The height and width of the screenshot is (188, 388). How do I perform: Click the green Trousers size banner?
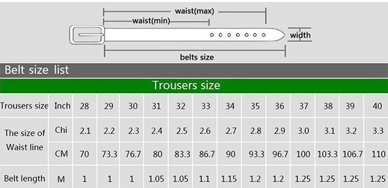click(x=194, y=85)
